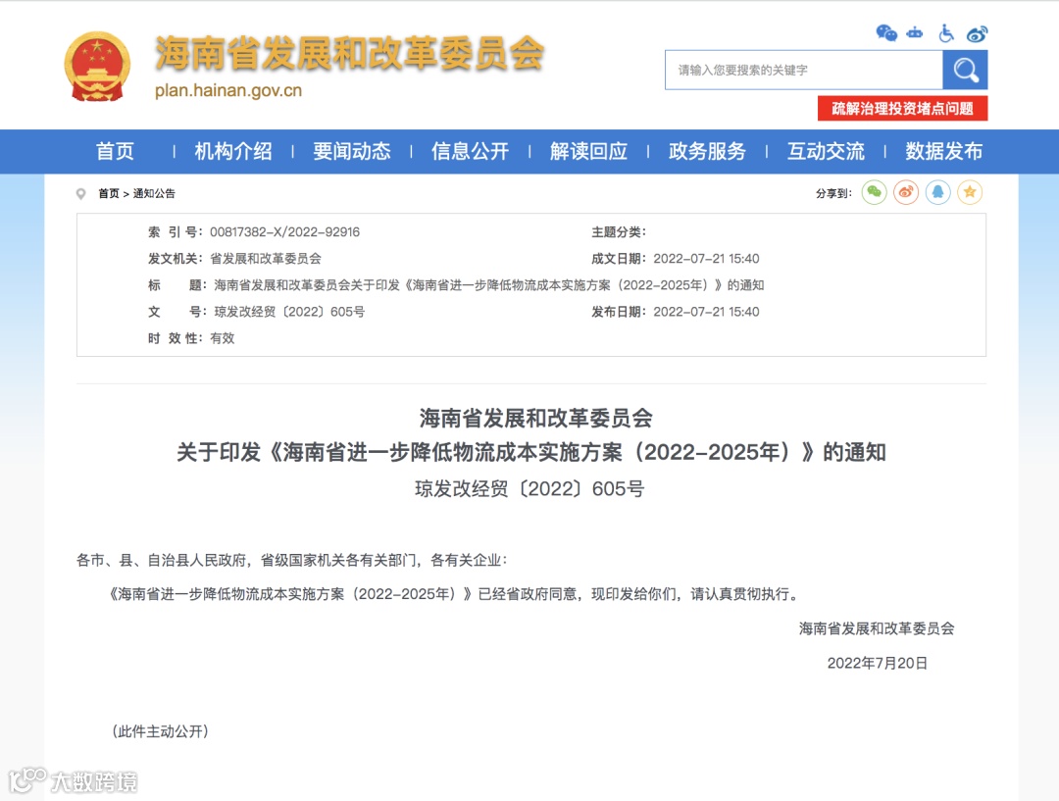This screenshot has width=1059, height=801.
Task: Click 通知公告 breadcrumb link
Action: click(154, 194)
